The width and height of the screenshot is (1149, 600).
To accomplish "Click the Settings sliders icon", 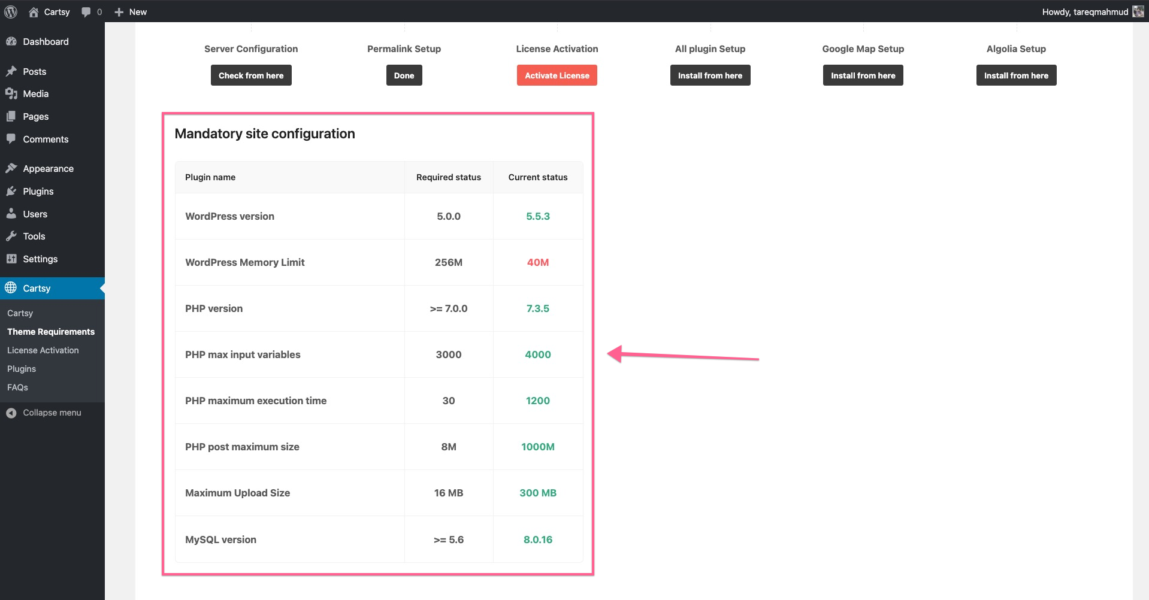I will [x=11, y=259].
